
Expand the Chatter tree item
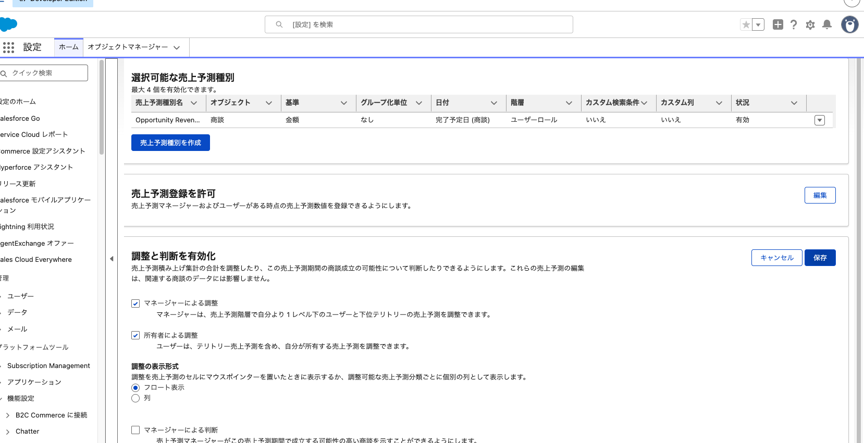click(7, 432)
